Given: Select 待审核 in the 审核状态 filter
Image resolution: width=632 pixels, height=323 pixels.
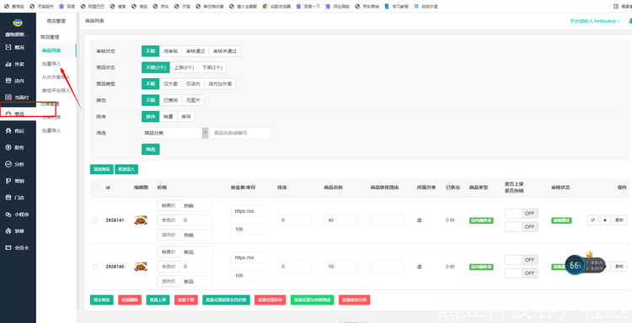Looking at the screenshot, I should point(170,51).
